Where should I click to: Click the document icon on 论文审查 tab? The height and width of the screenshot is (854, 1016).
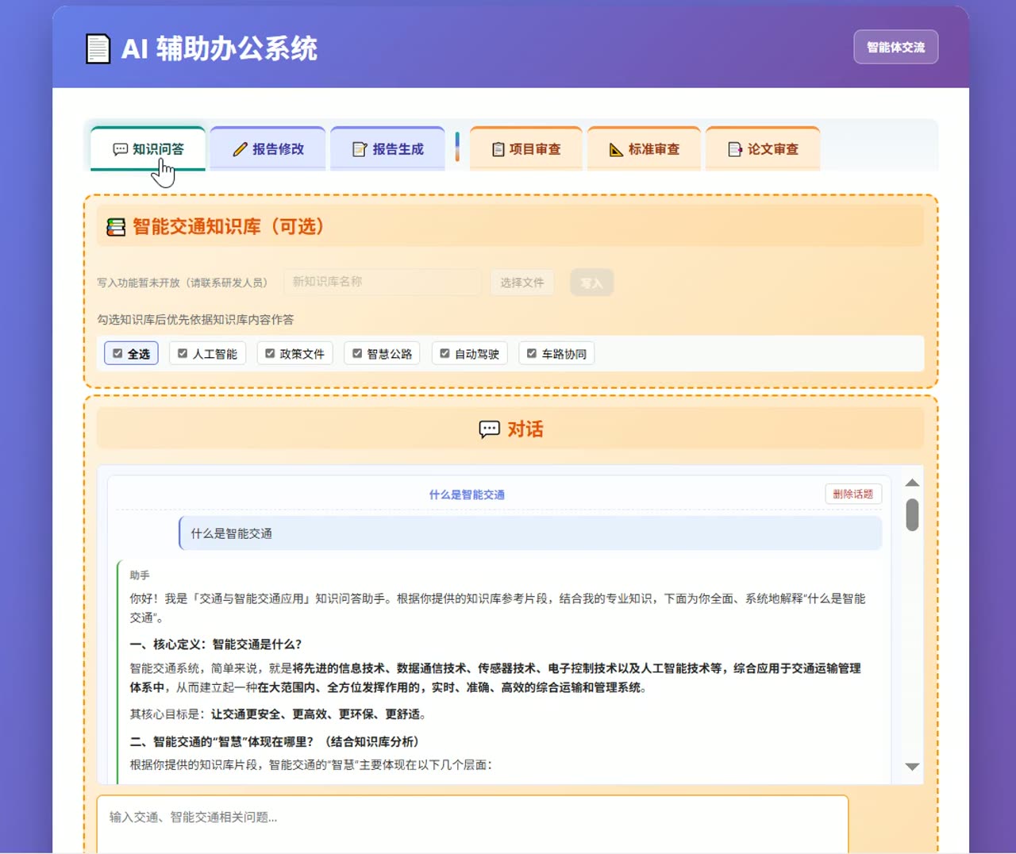(x=735, y=149)
